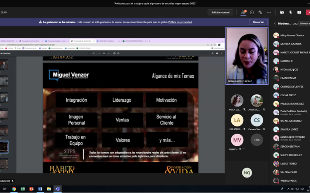
Task: Select Carmen's CS avatar tile
Action: click(x=257, y=120)
